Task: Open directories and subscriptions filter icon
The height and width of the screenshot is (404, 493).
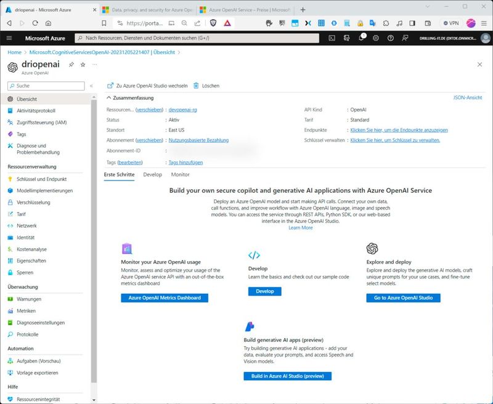Action: (346, 38)
